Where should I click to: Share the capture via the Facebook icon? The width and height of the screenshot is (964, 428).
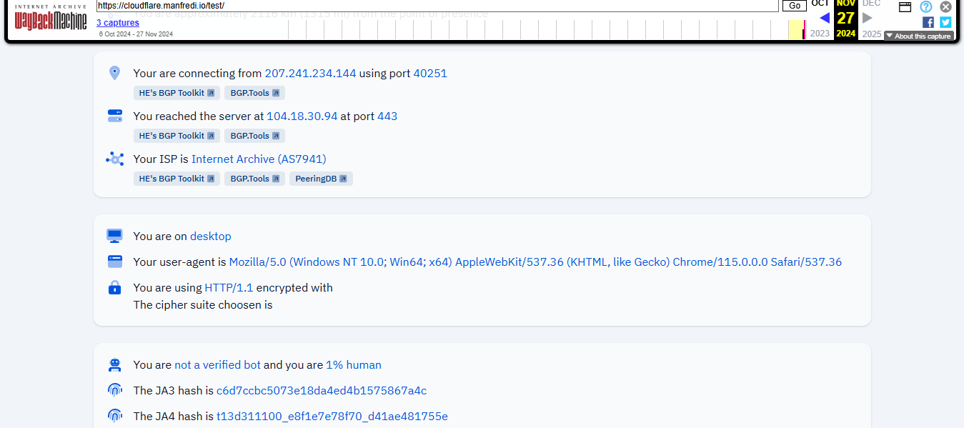[x=928, y=22]
